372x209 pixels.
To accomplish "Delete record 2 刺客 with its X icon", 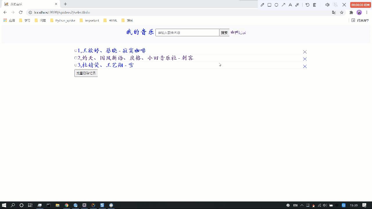I will pos(305,59).
